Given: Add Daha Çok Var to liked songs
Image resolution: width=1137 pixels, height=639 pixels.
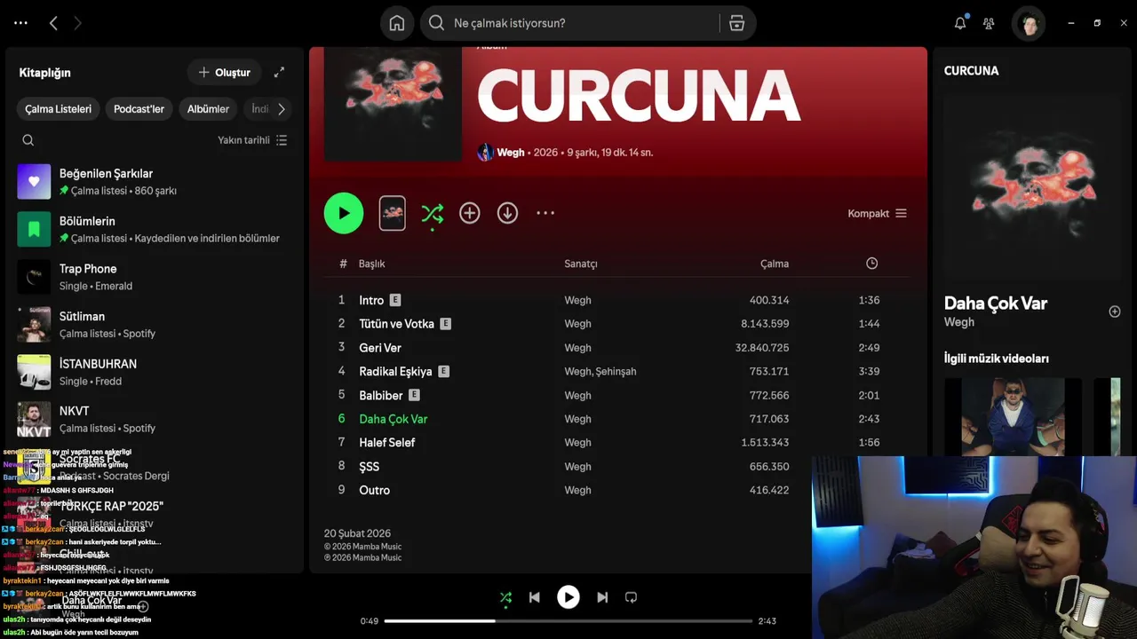Looking at the screenshot, I should click(1115, 312).
